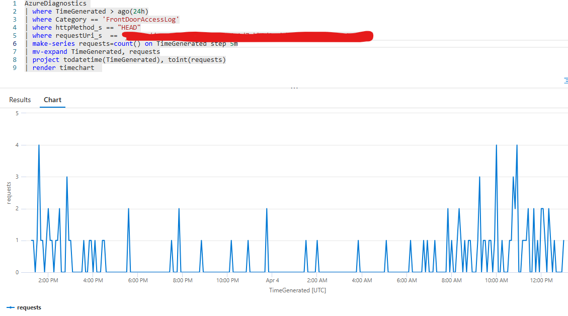Switch to the Results tab

pyautogui.click(x=20, y=100)
